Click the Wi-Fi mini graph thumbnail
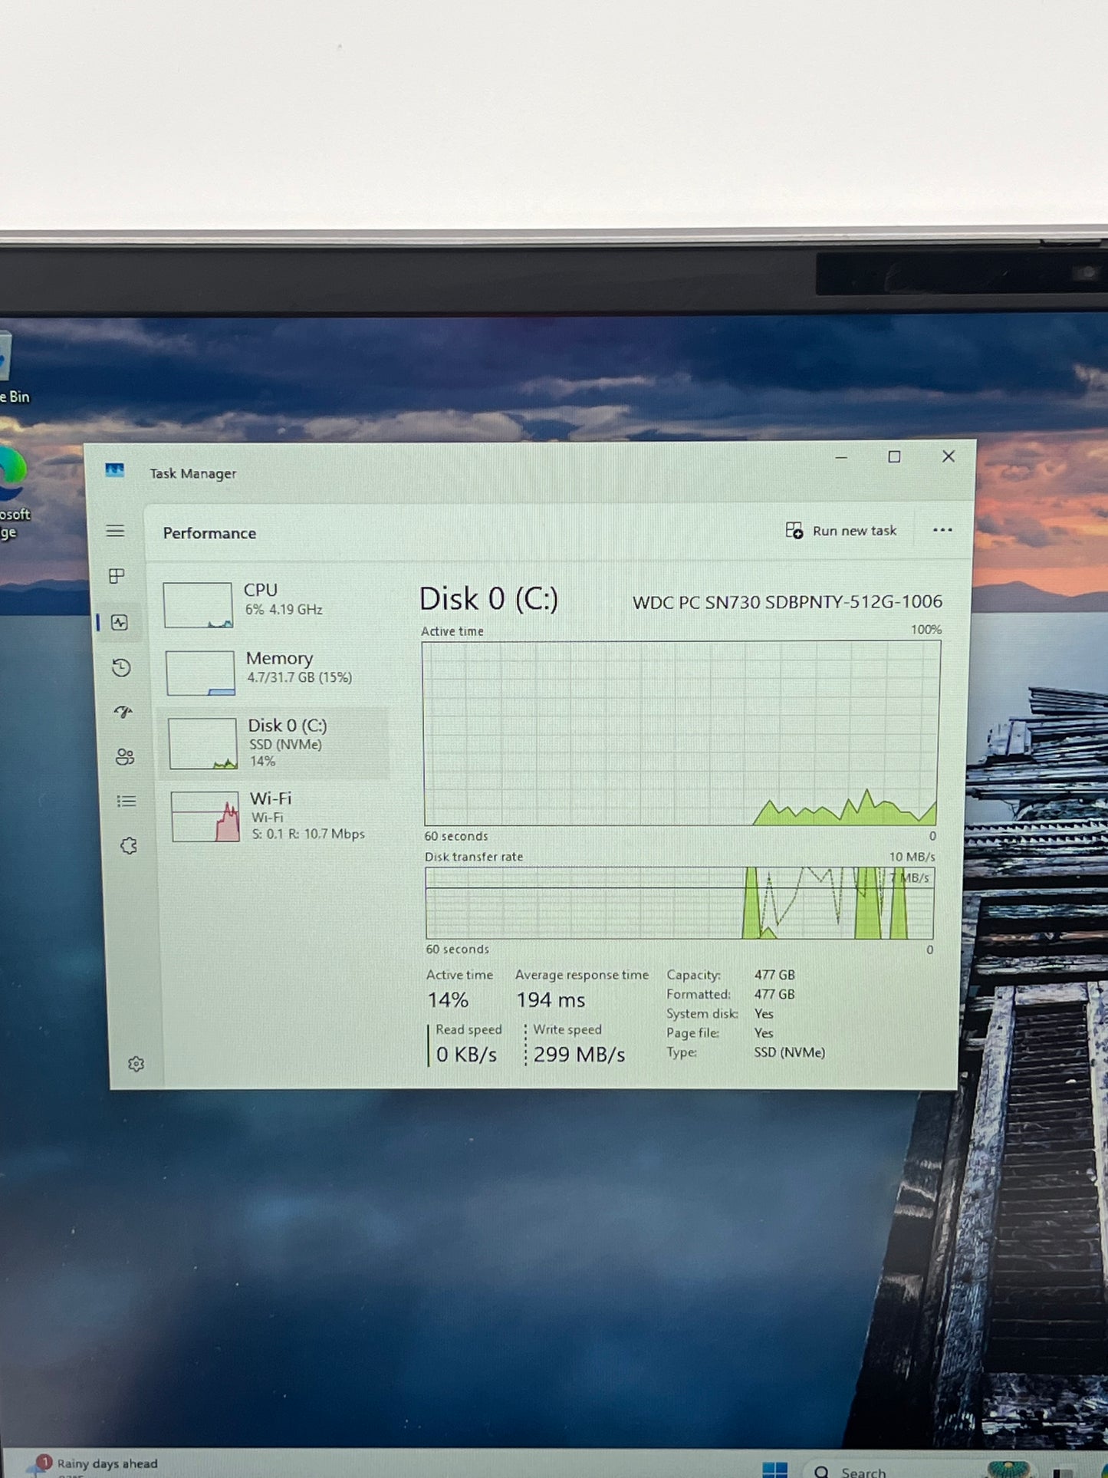1108x1478 pixels. tap(205, 817)
